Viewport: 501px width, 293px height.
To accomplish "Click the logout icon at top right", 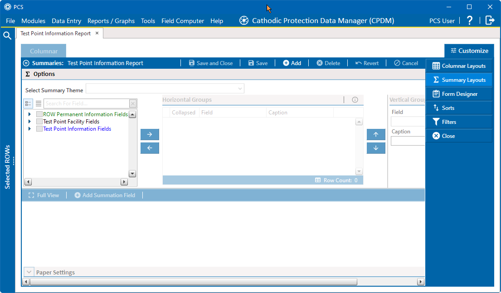I will coord(490,20).
